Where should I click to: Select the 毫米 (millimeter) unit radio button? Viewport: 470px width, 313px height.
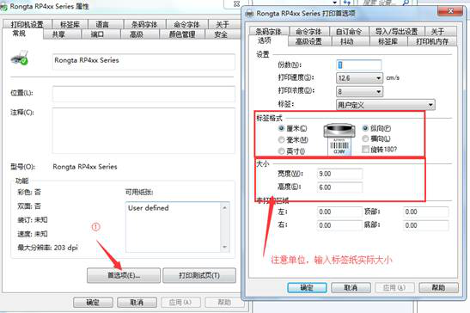[x=281, y=140]
